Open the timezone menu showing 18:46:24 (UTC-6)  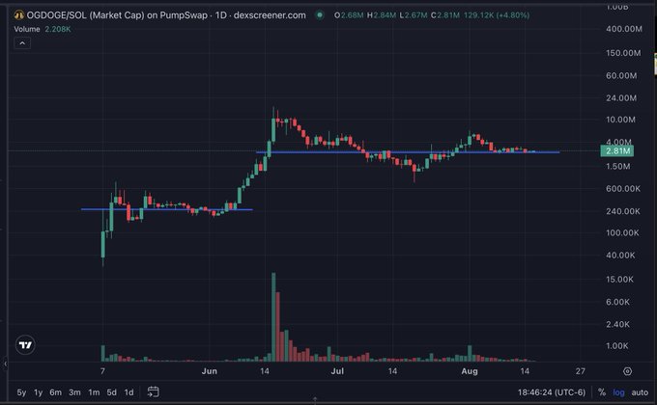pyautogui.click(x=552, y=392)
